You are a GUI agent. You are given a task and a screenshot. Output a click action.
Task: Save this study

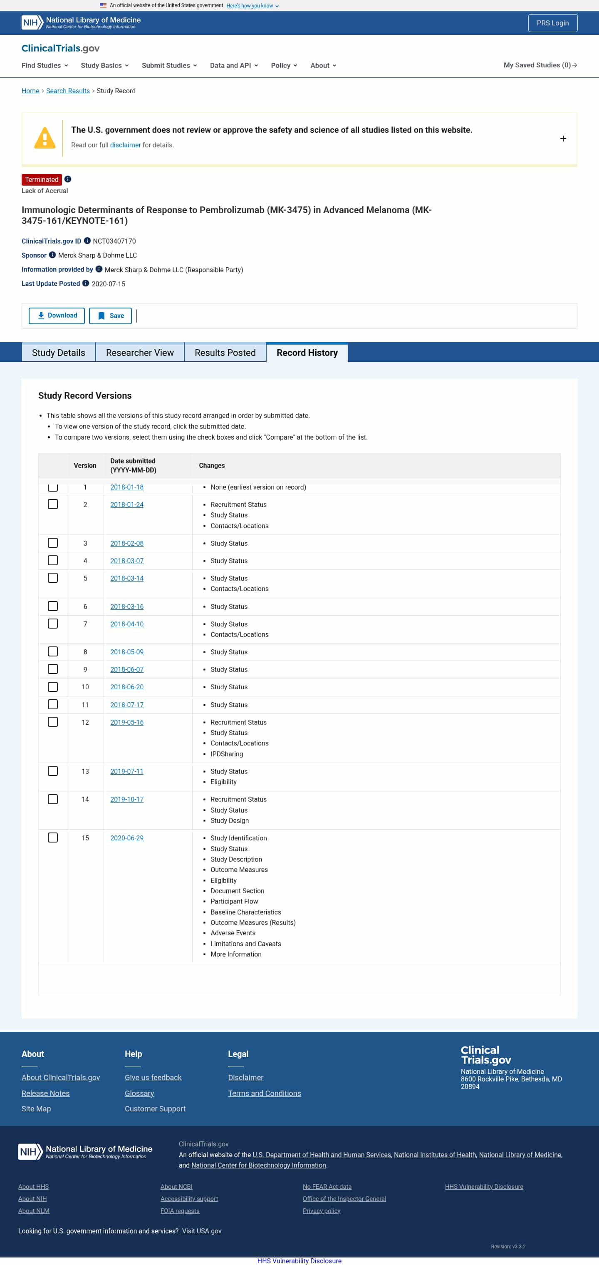click(x=110, y=316)
